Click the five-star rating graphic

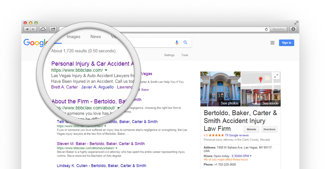[x=216, y=135]
